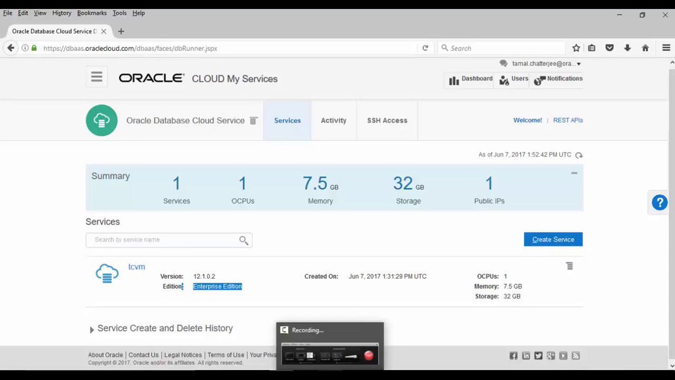Open the LinkedIn footer icon

point(526,356)
